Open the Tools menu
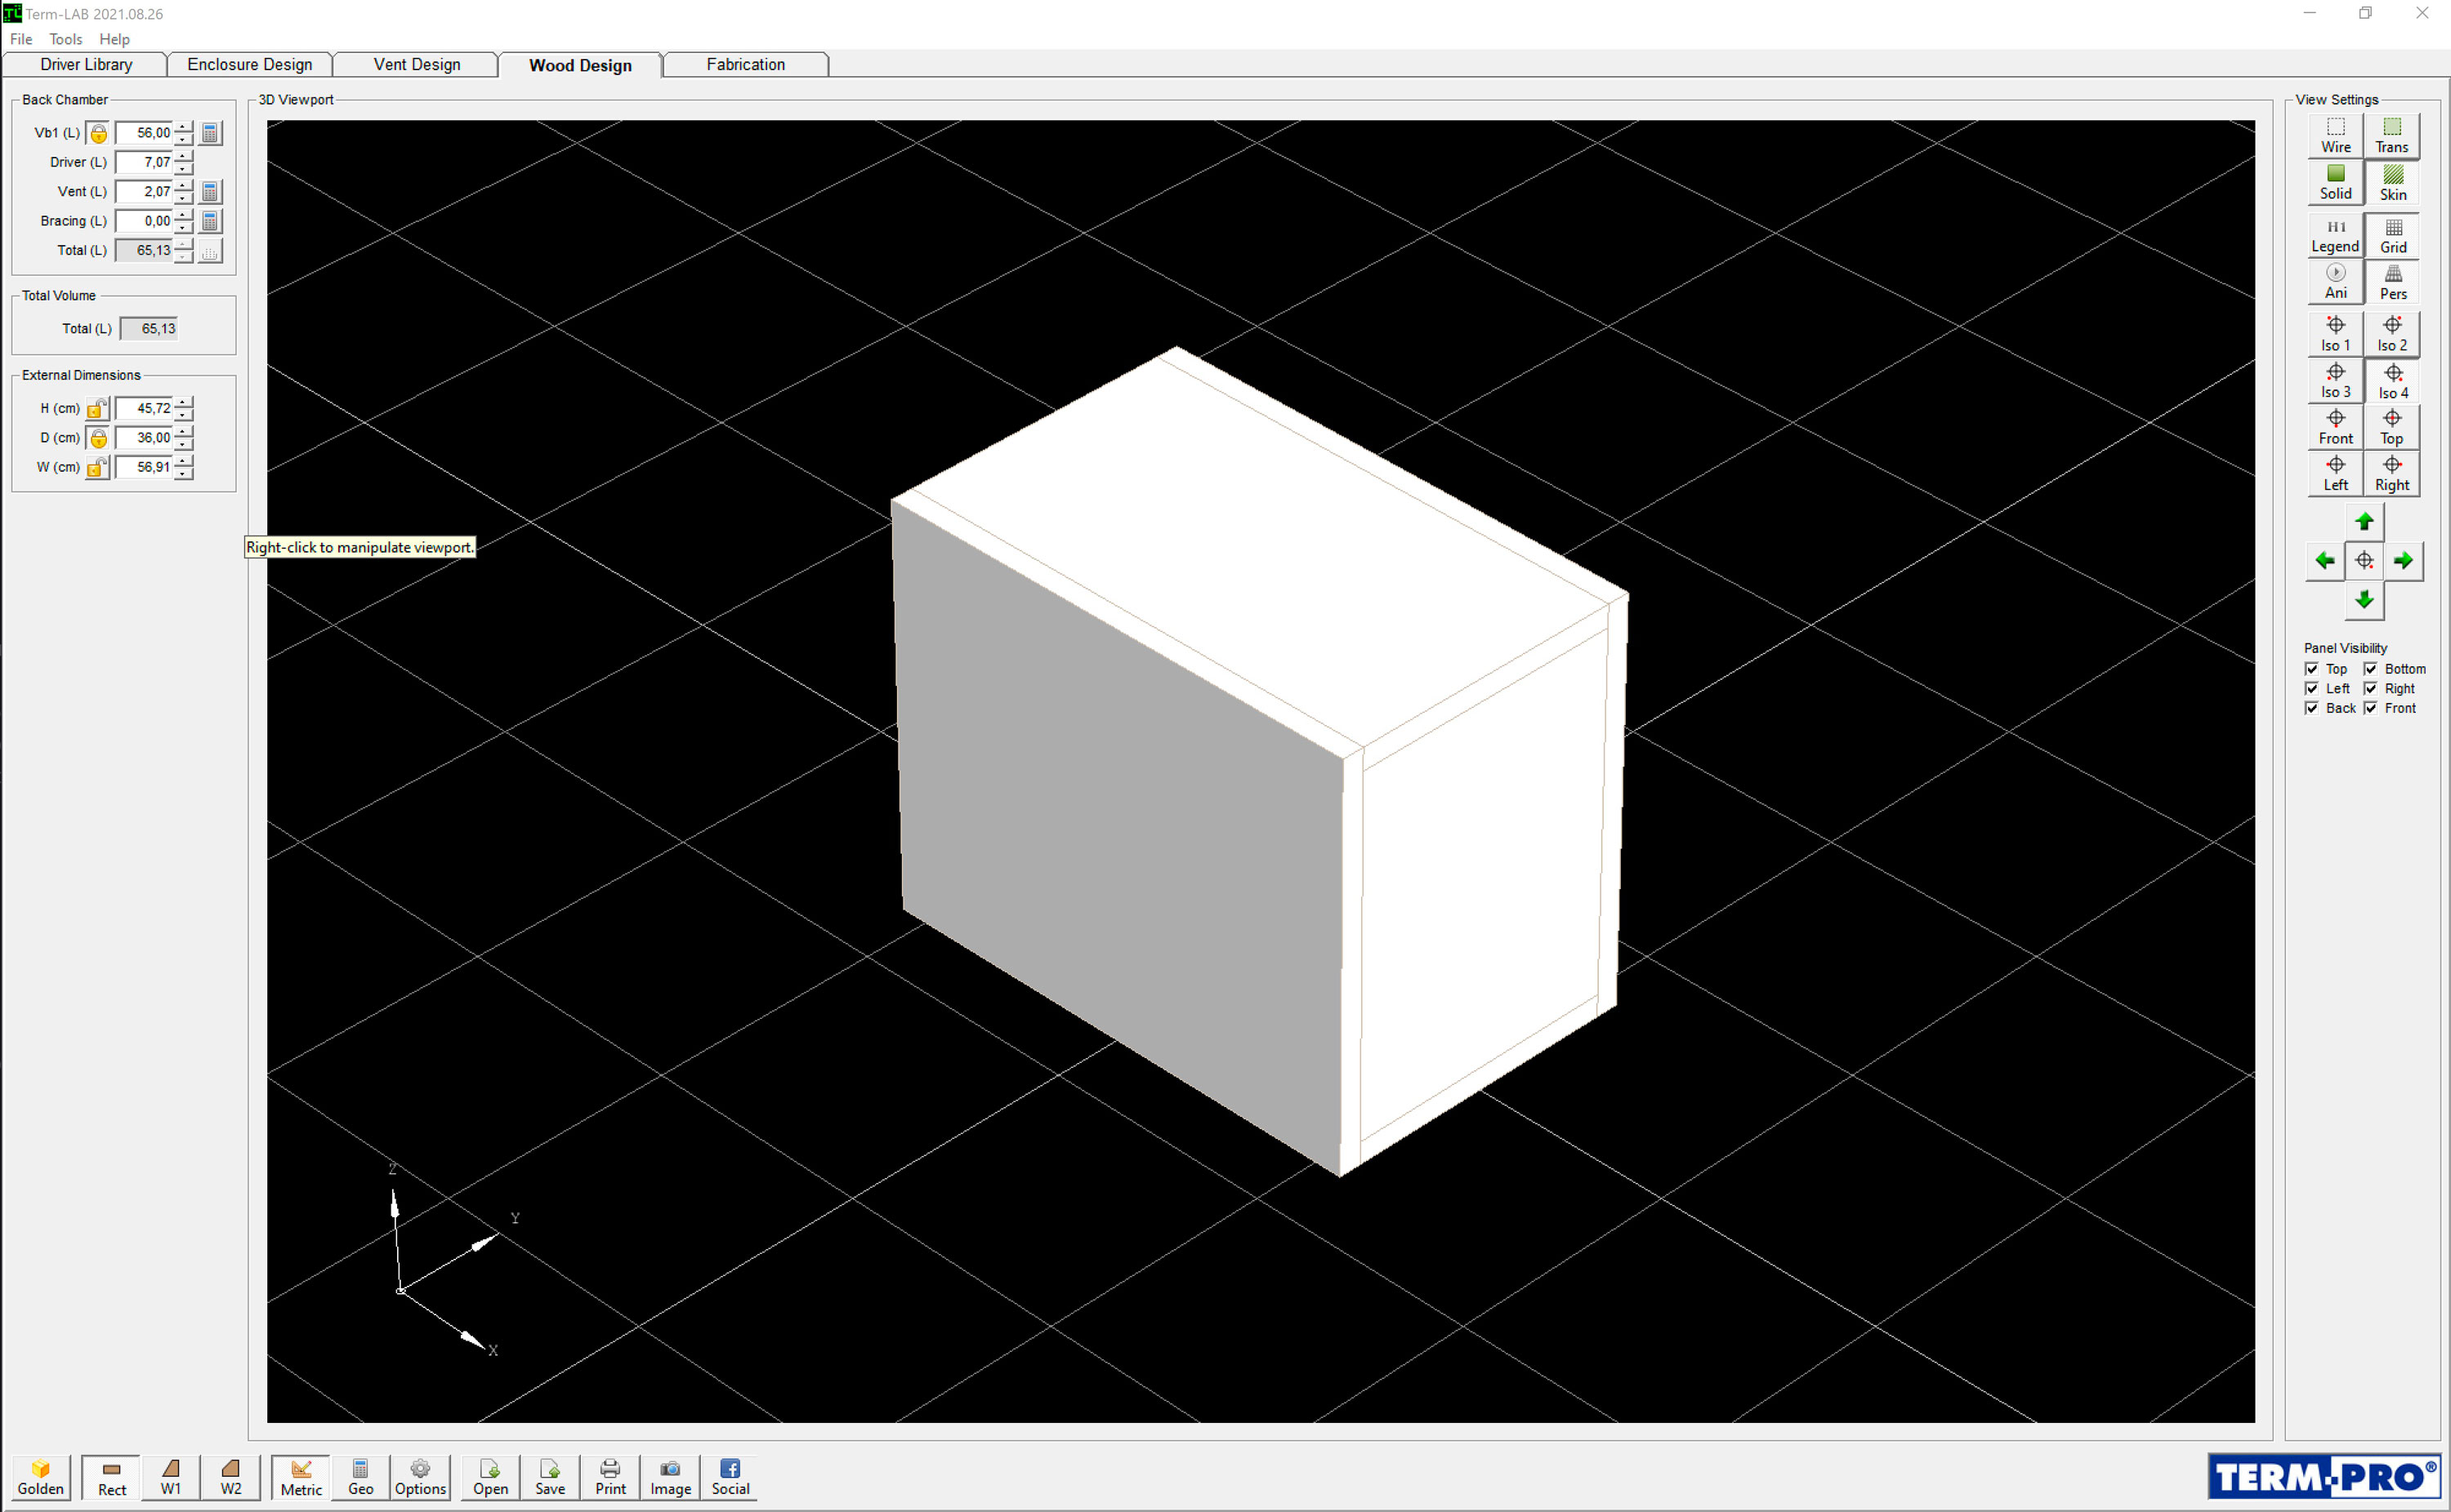The height and width of the screenshot is (1512, 2451). click(x=65, y=39)
